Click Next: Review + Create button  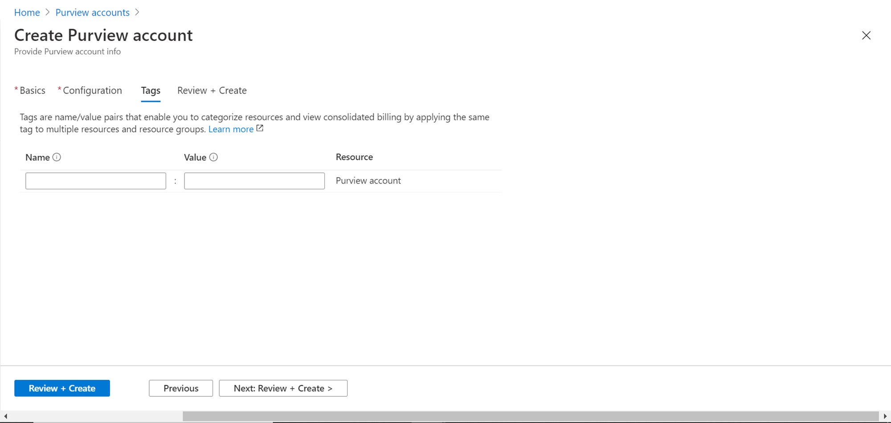(x=283, y=388)
